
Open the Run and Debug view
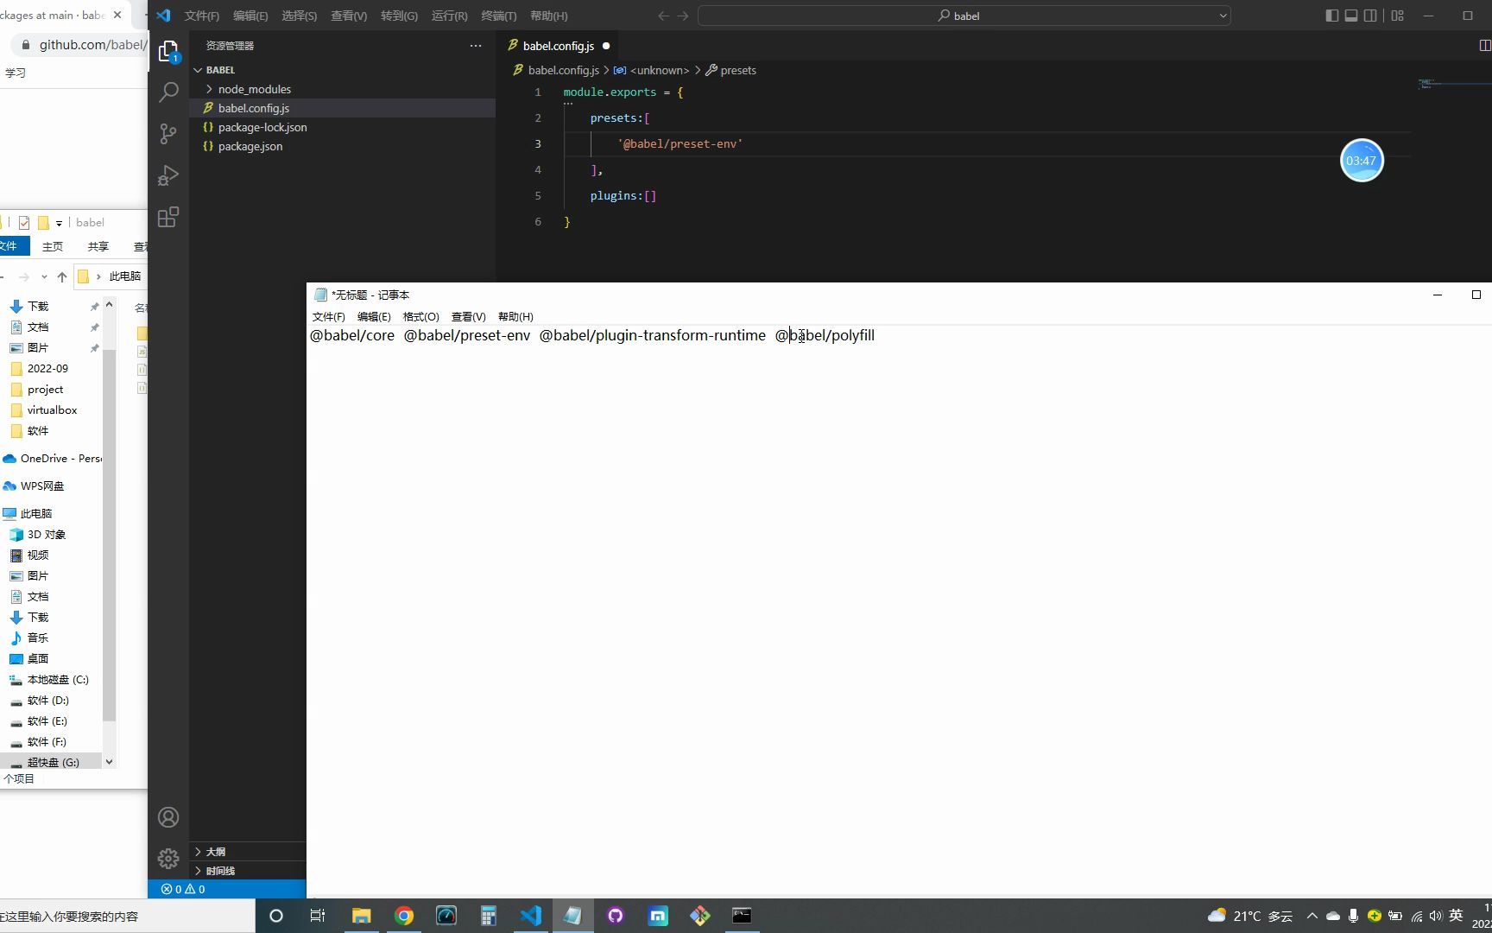168,175
